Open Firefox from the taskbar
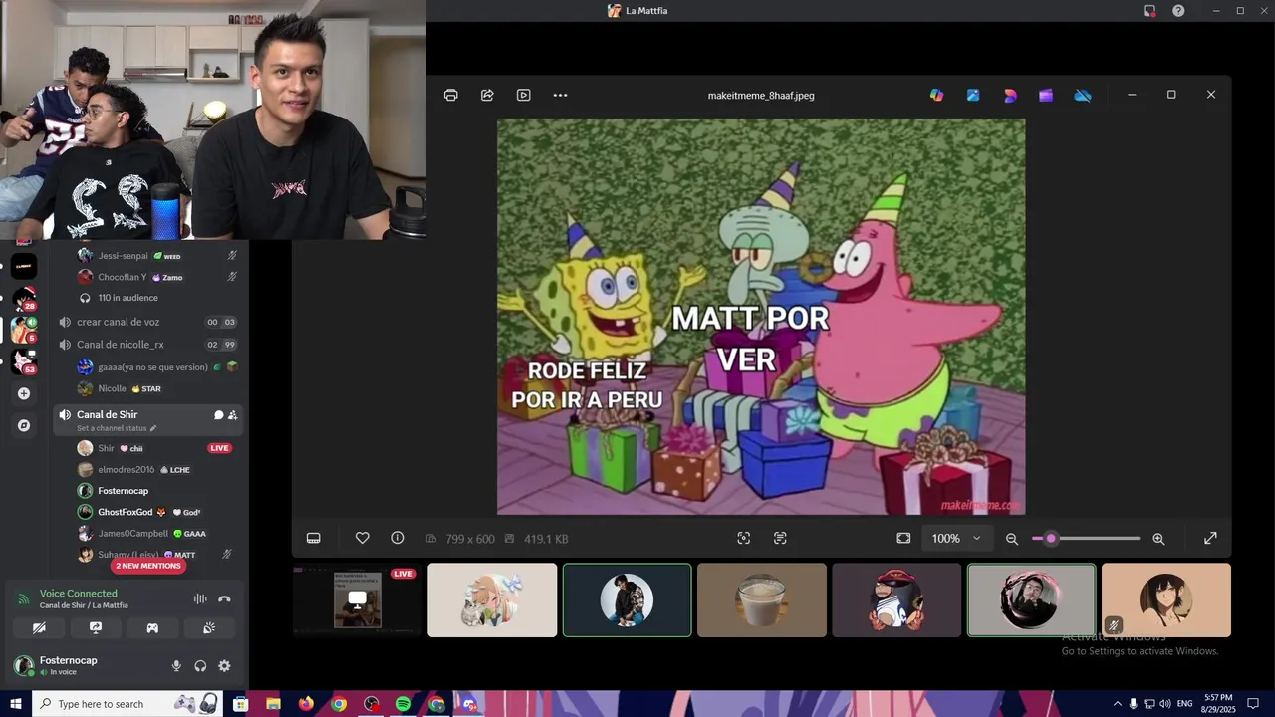Image resolution: width=1275 pixels, height=717 pixels. click(306, 704)
